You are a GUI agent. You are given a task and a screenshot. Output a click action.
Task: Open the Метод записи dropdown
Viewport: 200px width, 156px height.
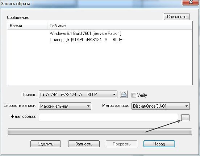[x=161, y=106]
